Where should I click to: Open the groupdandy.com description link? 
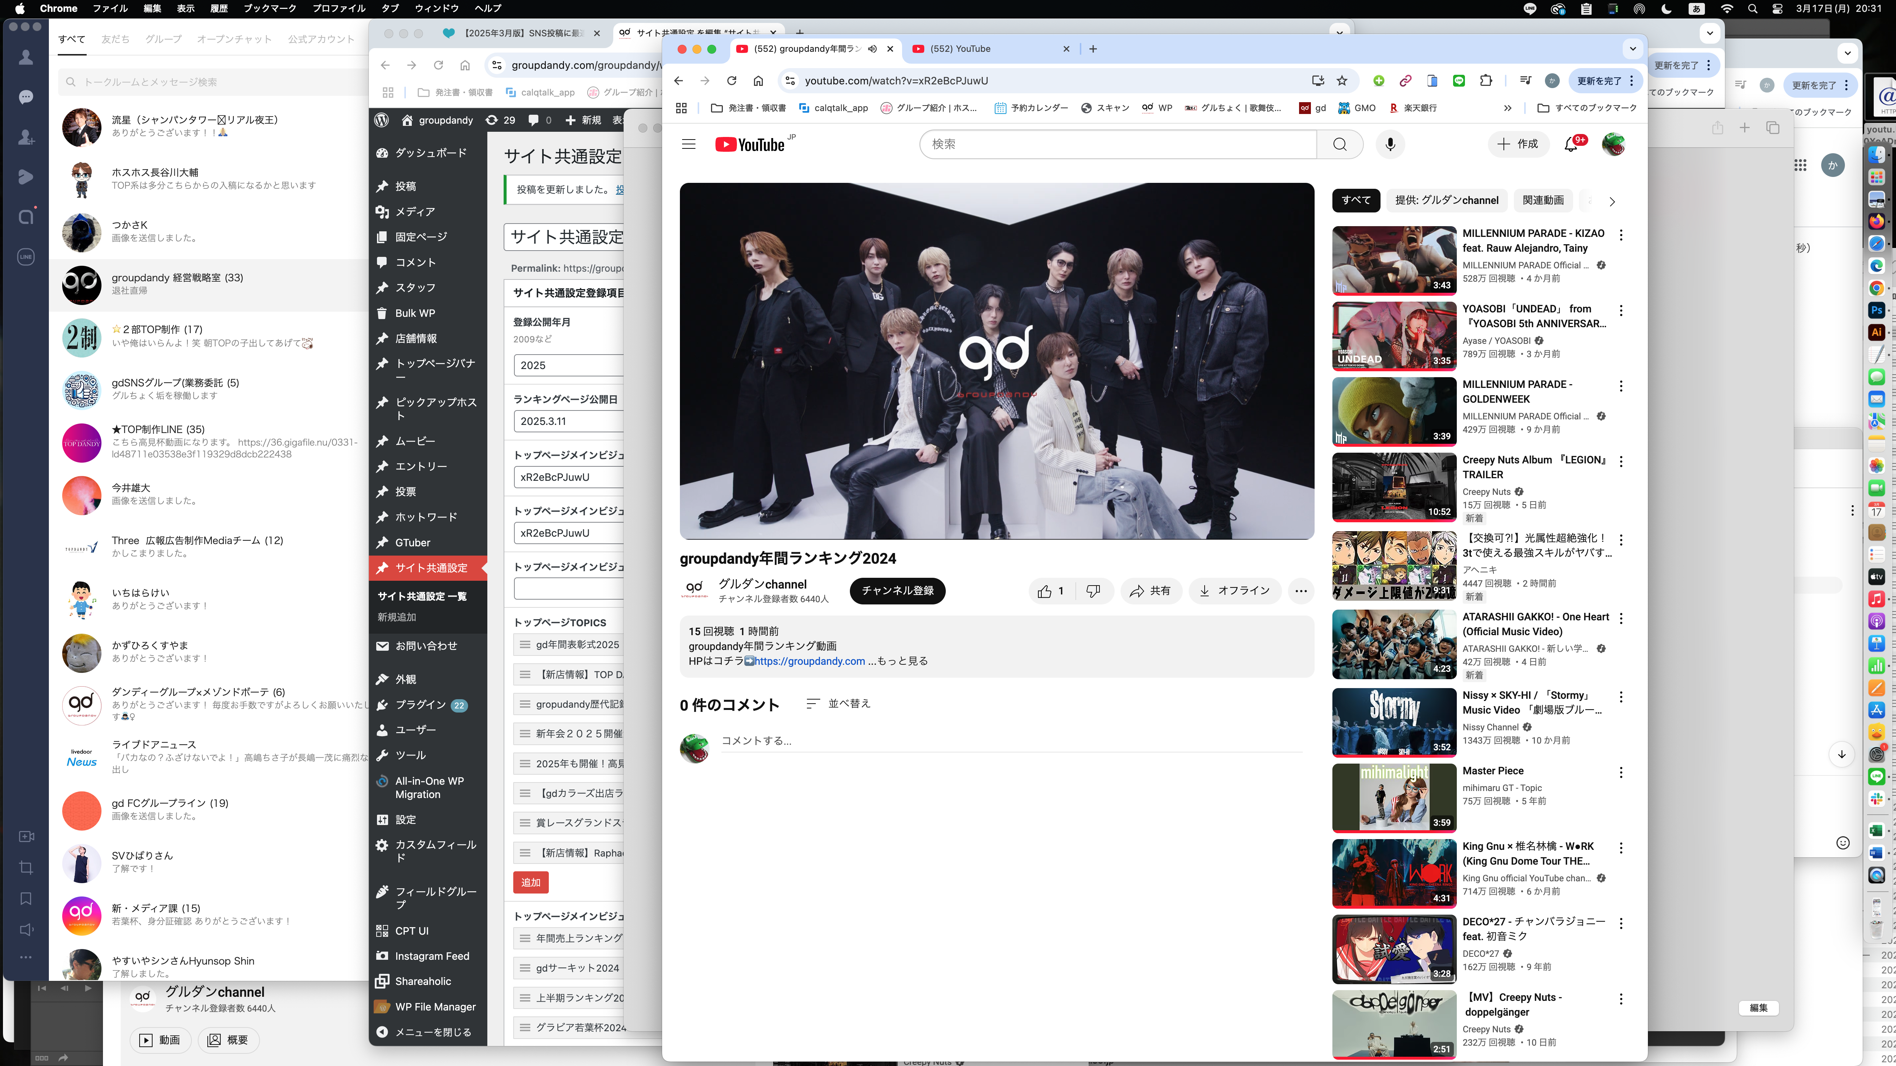coord(809,661)
